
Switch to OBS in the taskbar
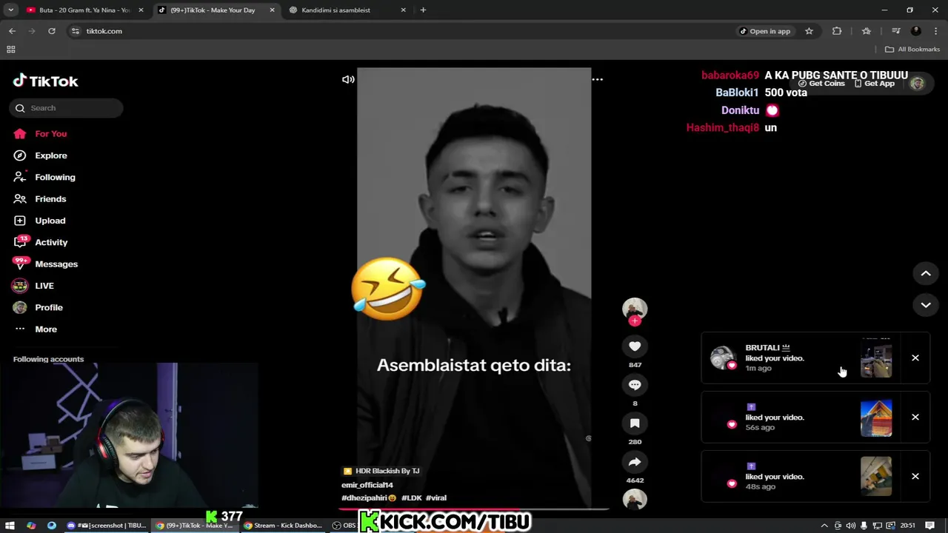coord(344,526)
